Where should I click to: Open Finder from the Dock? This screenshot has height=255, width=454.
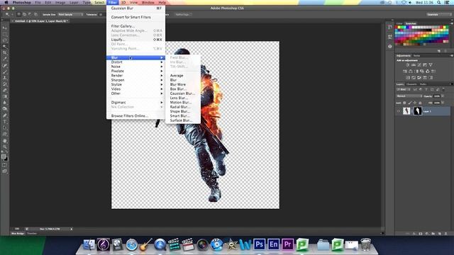pyautogui.click(x=89, y=244)
